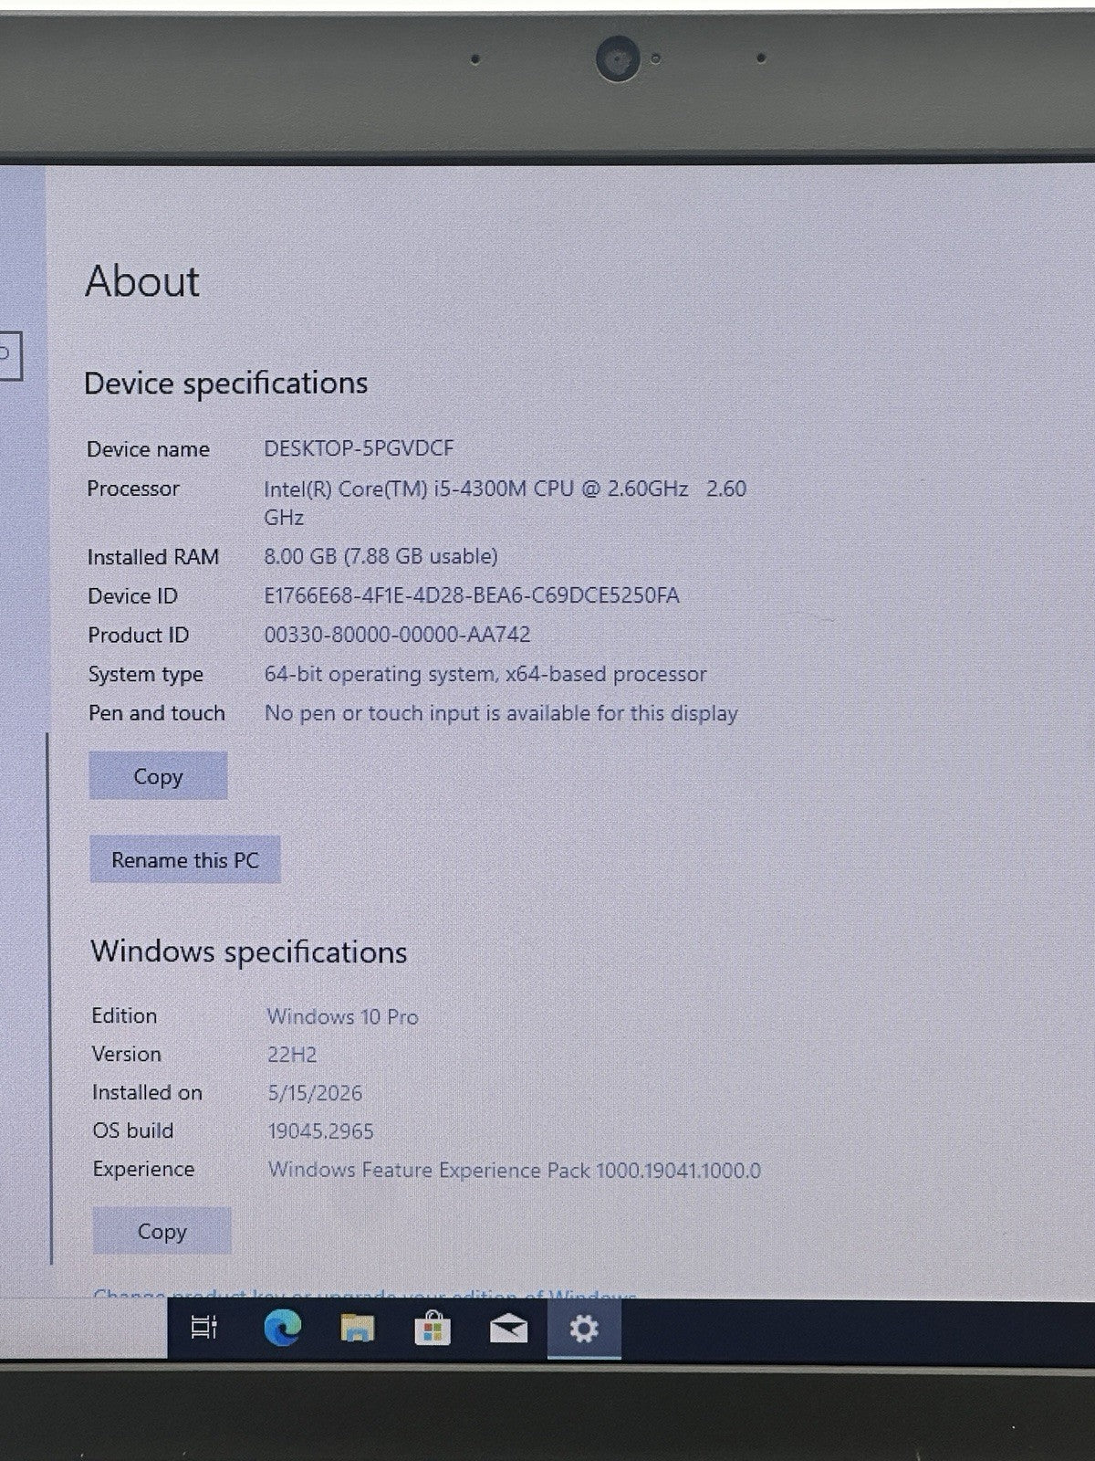Click the OS build value 19045.2965

point(321,1131)
